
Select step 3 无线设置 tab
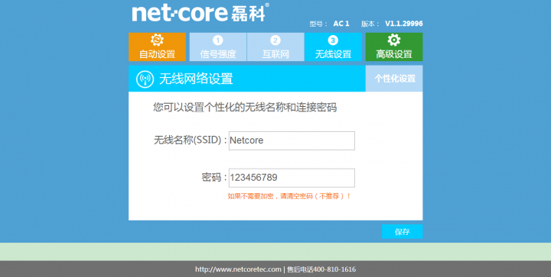pos(333,47)
